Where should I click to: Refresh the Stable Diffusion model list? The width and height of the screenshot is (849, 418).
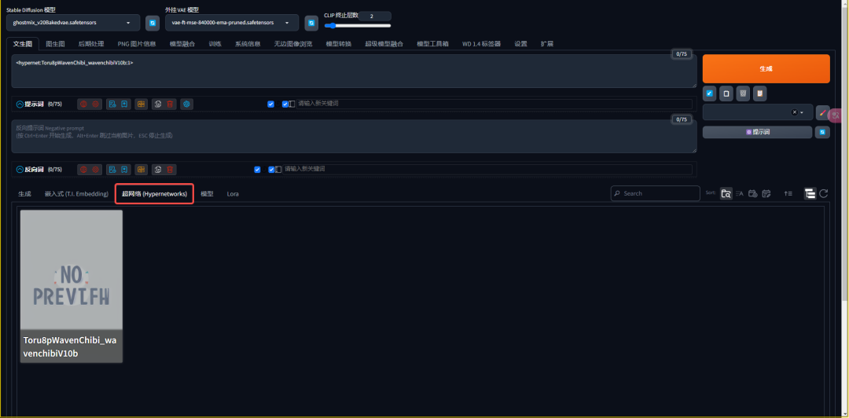[153, 23]
